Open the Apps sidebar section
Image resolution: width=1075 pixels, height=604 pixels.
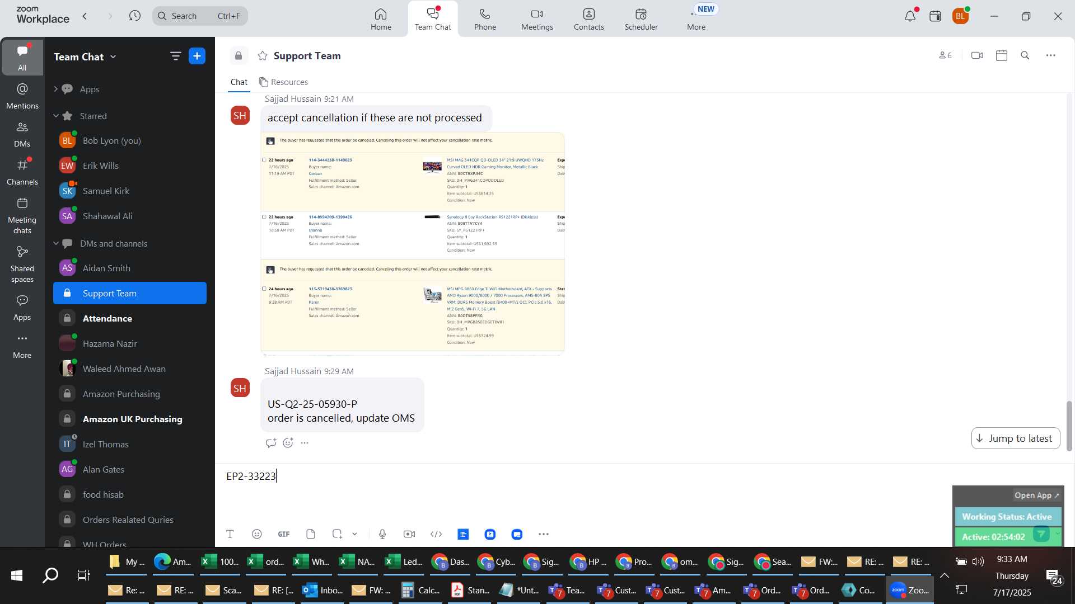click(22, 308)
